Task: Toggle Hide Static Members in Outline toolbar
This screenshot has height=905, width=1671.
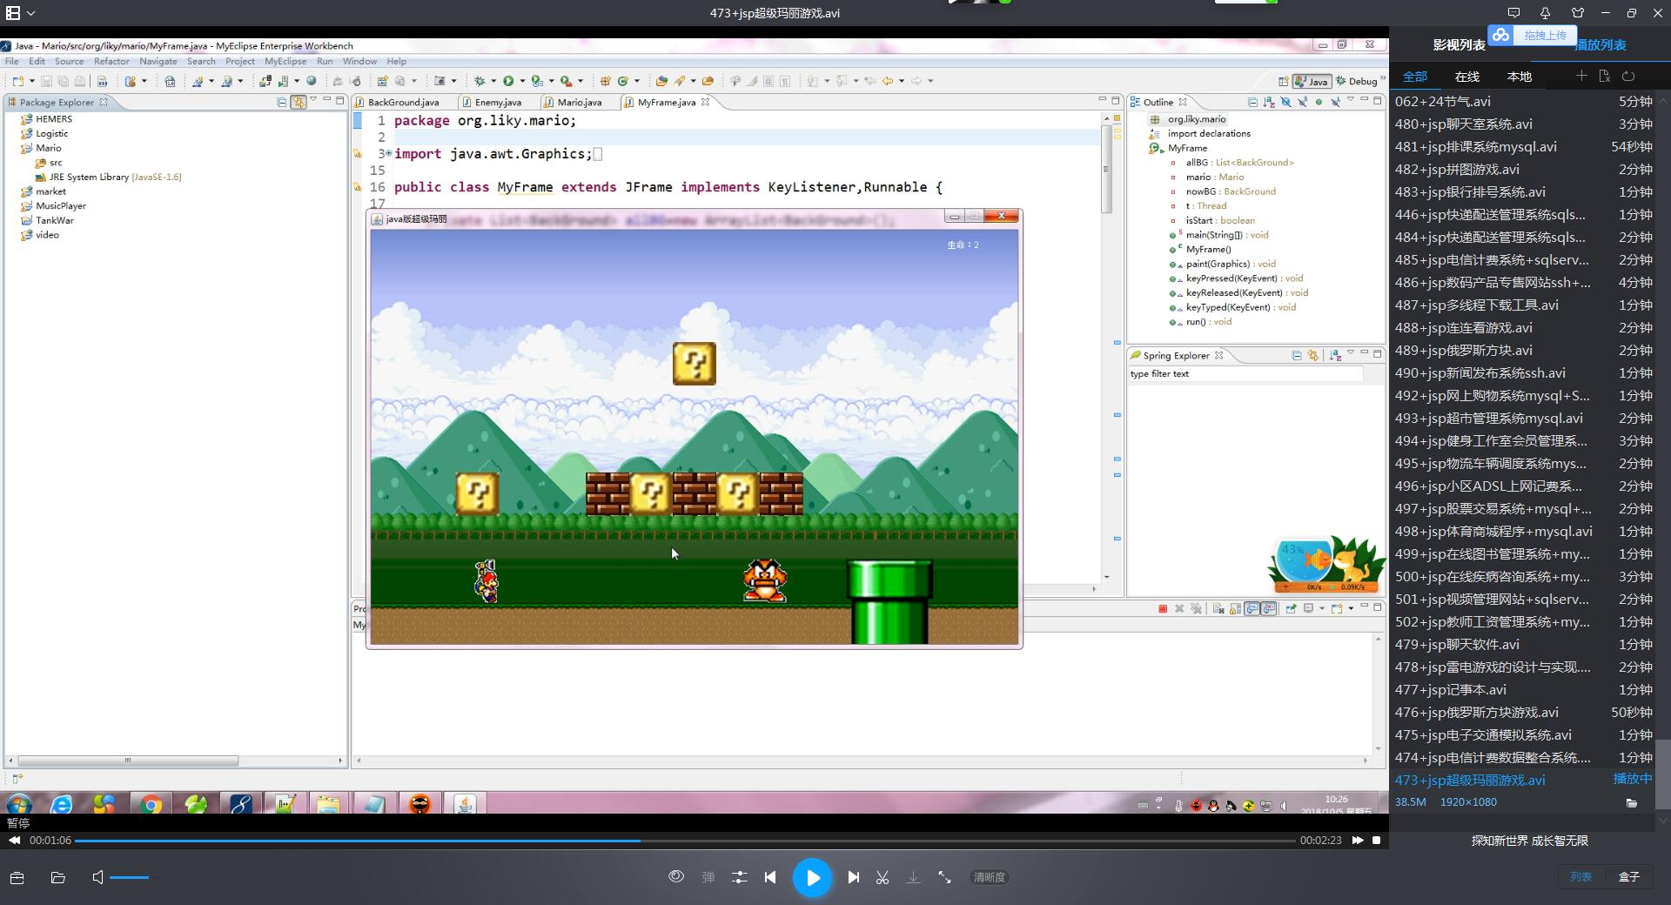Action: (1302, 102)
